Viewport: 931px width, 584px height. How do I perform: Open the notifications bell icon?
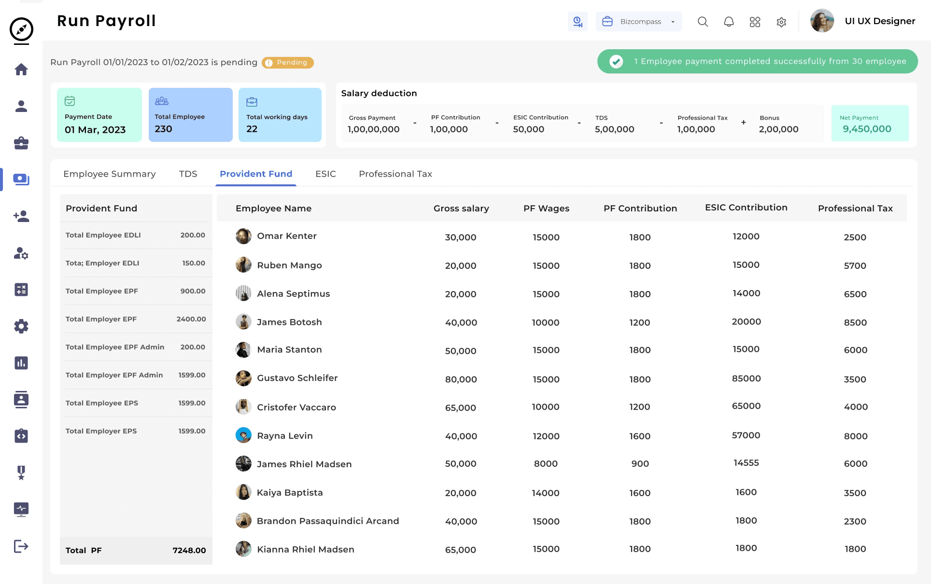tap(729, 22)
